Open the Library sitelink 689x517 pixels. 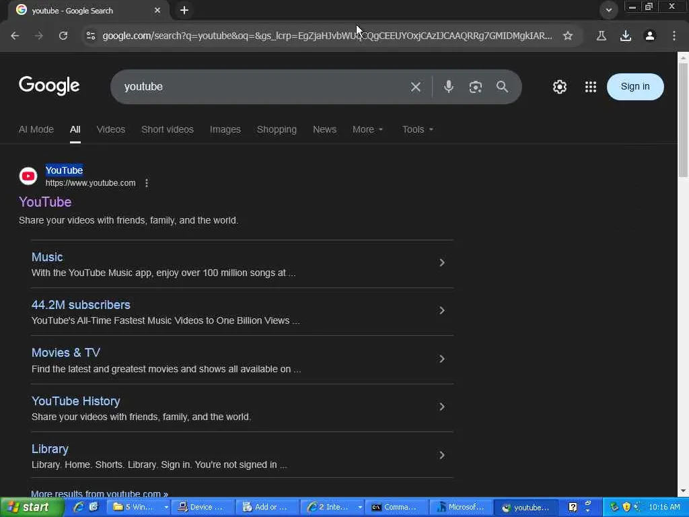click(x=50, y=449)
